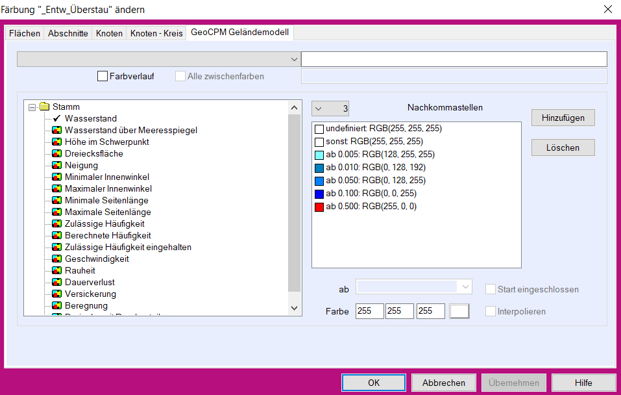Viewport: 621px width, 395px height.
Task: Click the Dauerverlust color icon
Action: tap(57, 283)
